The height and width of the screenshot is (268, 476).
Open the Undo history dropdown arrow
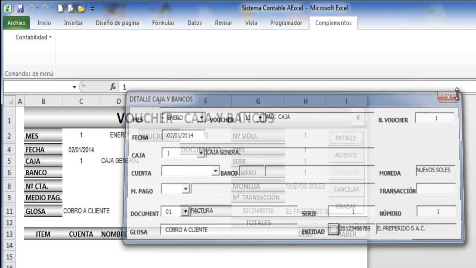click(x=38, y=8)
